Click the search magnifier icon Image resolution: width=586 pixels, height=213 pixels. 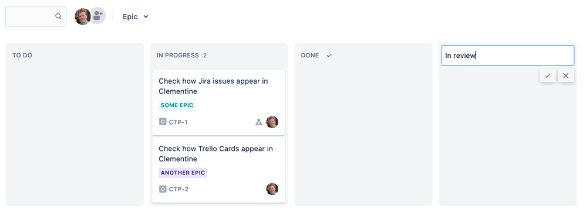58,16
